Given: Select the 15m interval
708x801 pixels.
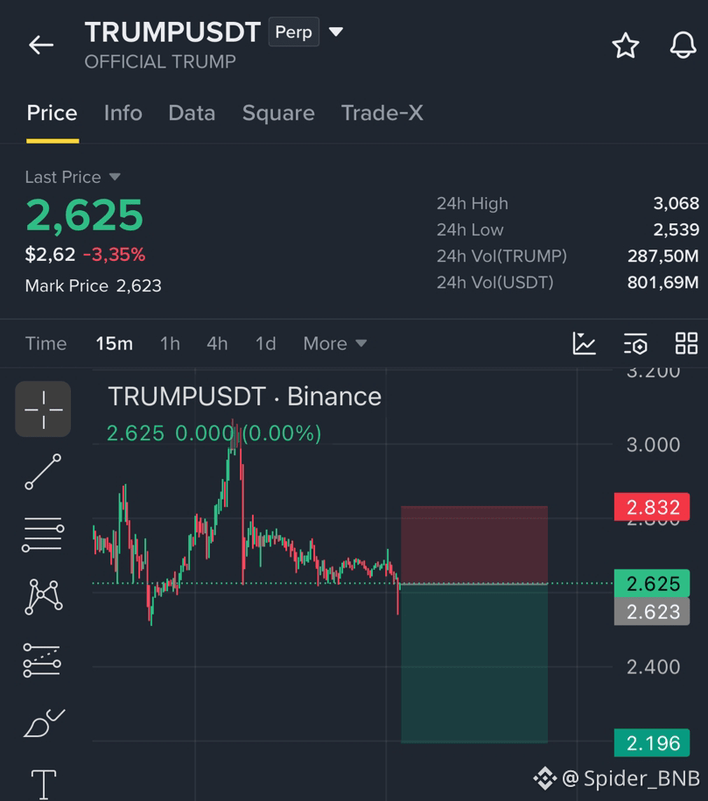Looking at the screenshot, I should (115, 343).
